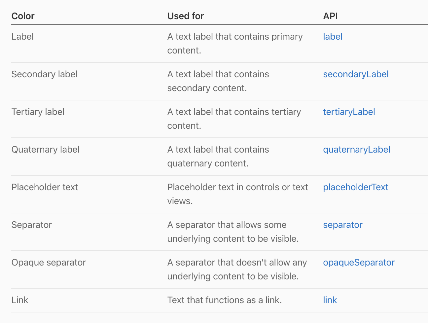This screenshot has width=428, height=323.
Task: Select the Secondary label color name
Action: click(44, 74)
